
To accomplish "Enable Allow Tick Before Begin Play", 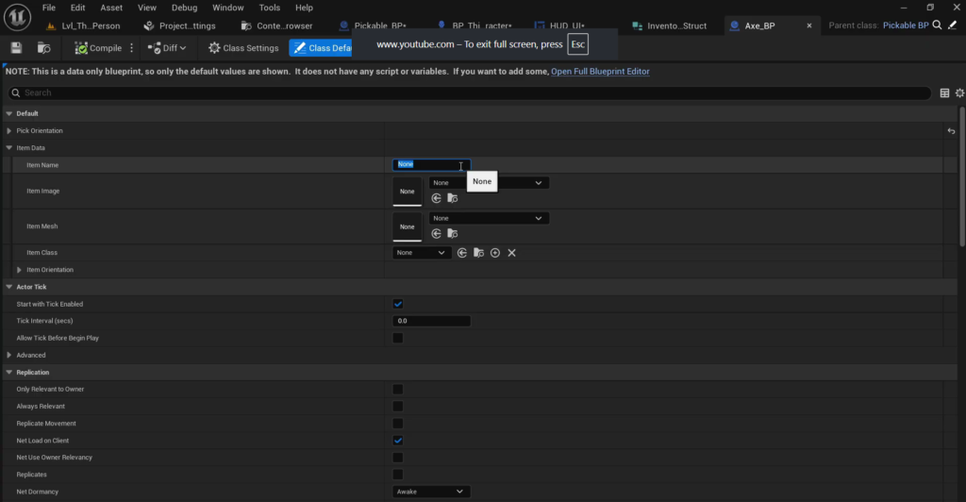I will [398, 338].
